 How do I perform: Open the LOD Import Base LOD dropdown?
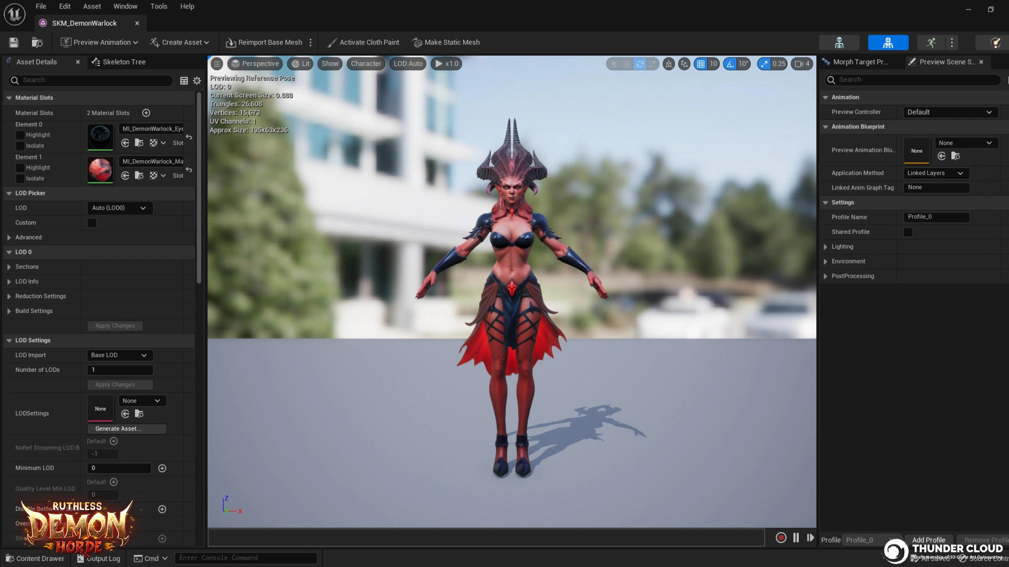point(120,355)
